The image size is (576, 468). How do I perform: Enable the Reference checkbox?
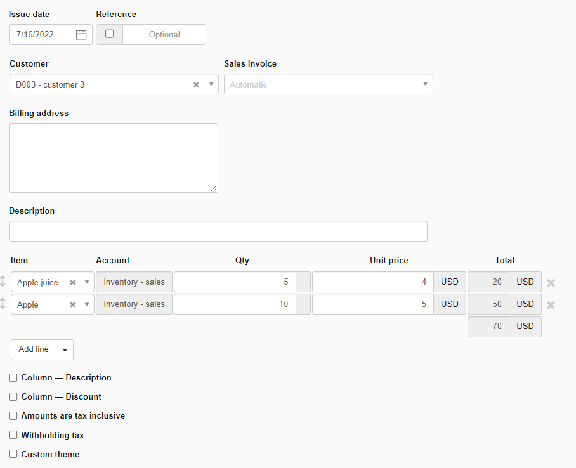pos(109,34)
